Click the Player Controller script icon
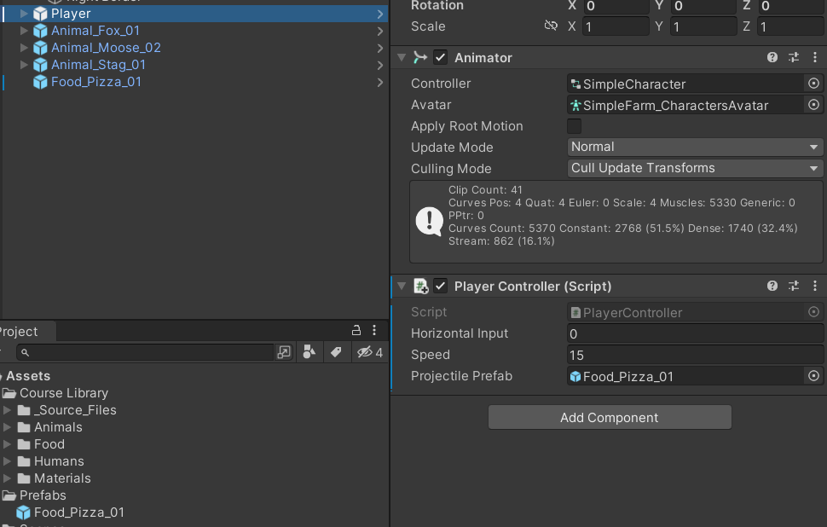827x527 pixels. tap(420, 286)
